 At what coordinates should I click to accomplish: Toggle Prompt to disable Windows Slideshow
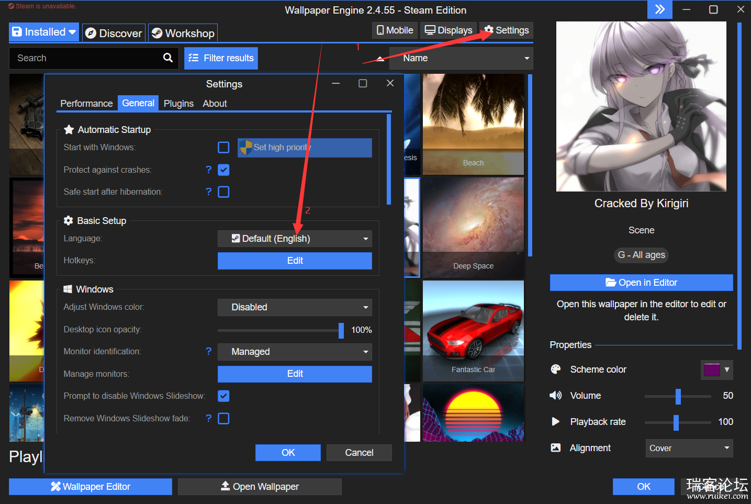(223, 396)
